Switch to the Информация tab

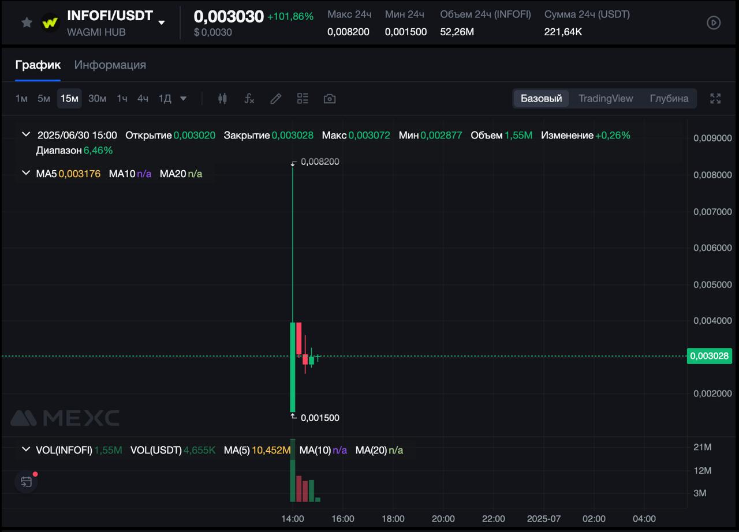point(110,65)
